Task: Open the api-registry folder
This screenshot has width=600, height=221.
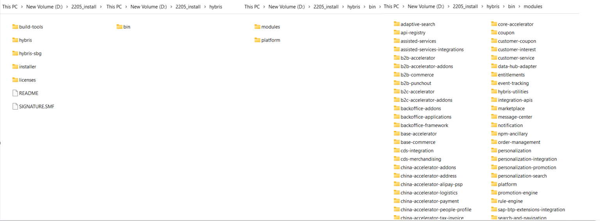Action: (x=412, y=33)
